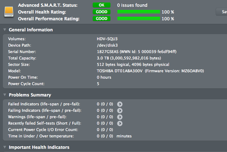
Task: Click the Overall Performance Rating progress bar
Action: point(139,19)
